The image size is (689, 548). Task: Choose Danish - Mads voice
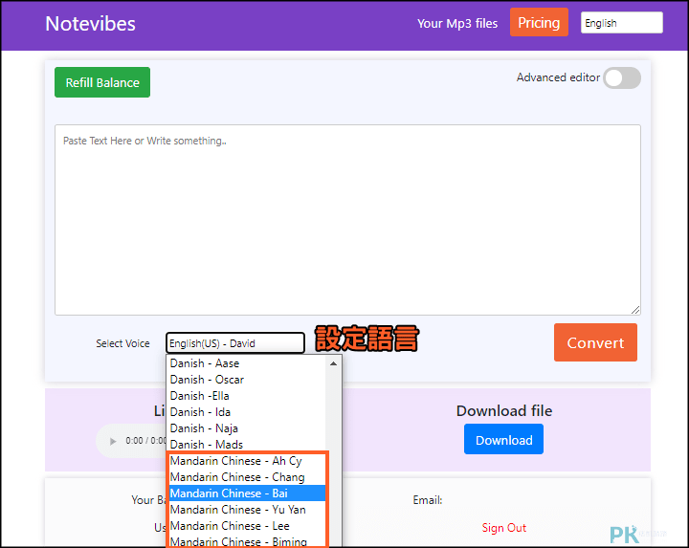click(246, 445)
